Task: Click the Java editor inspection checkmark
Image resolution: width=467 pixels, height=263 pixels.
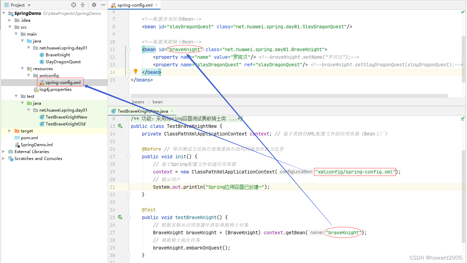Action: coord(463,119)
